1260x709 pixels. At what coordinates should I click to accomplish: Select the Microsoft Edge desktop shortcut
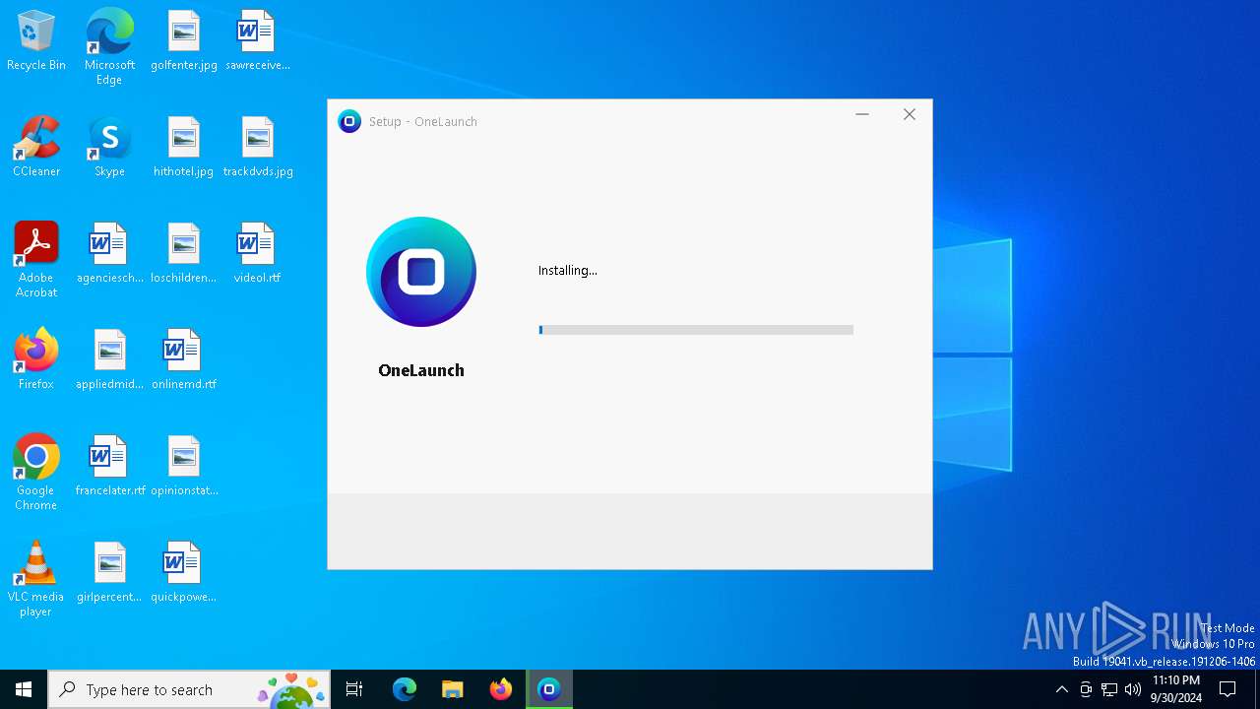(109, 47)
